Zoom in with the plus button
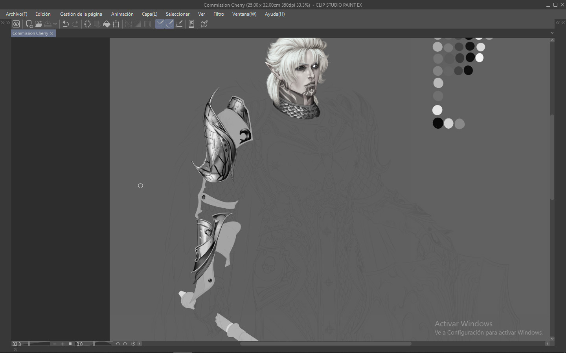The width and height of the screenshot is (566, 353). coord(63,344)
